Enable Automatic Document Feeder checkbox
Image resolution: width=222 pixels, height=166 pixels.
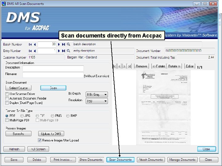7,98
